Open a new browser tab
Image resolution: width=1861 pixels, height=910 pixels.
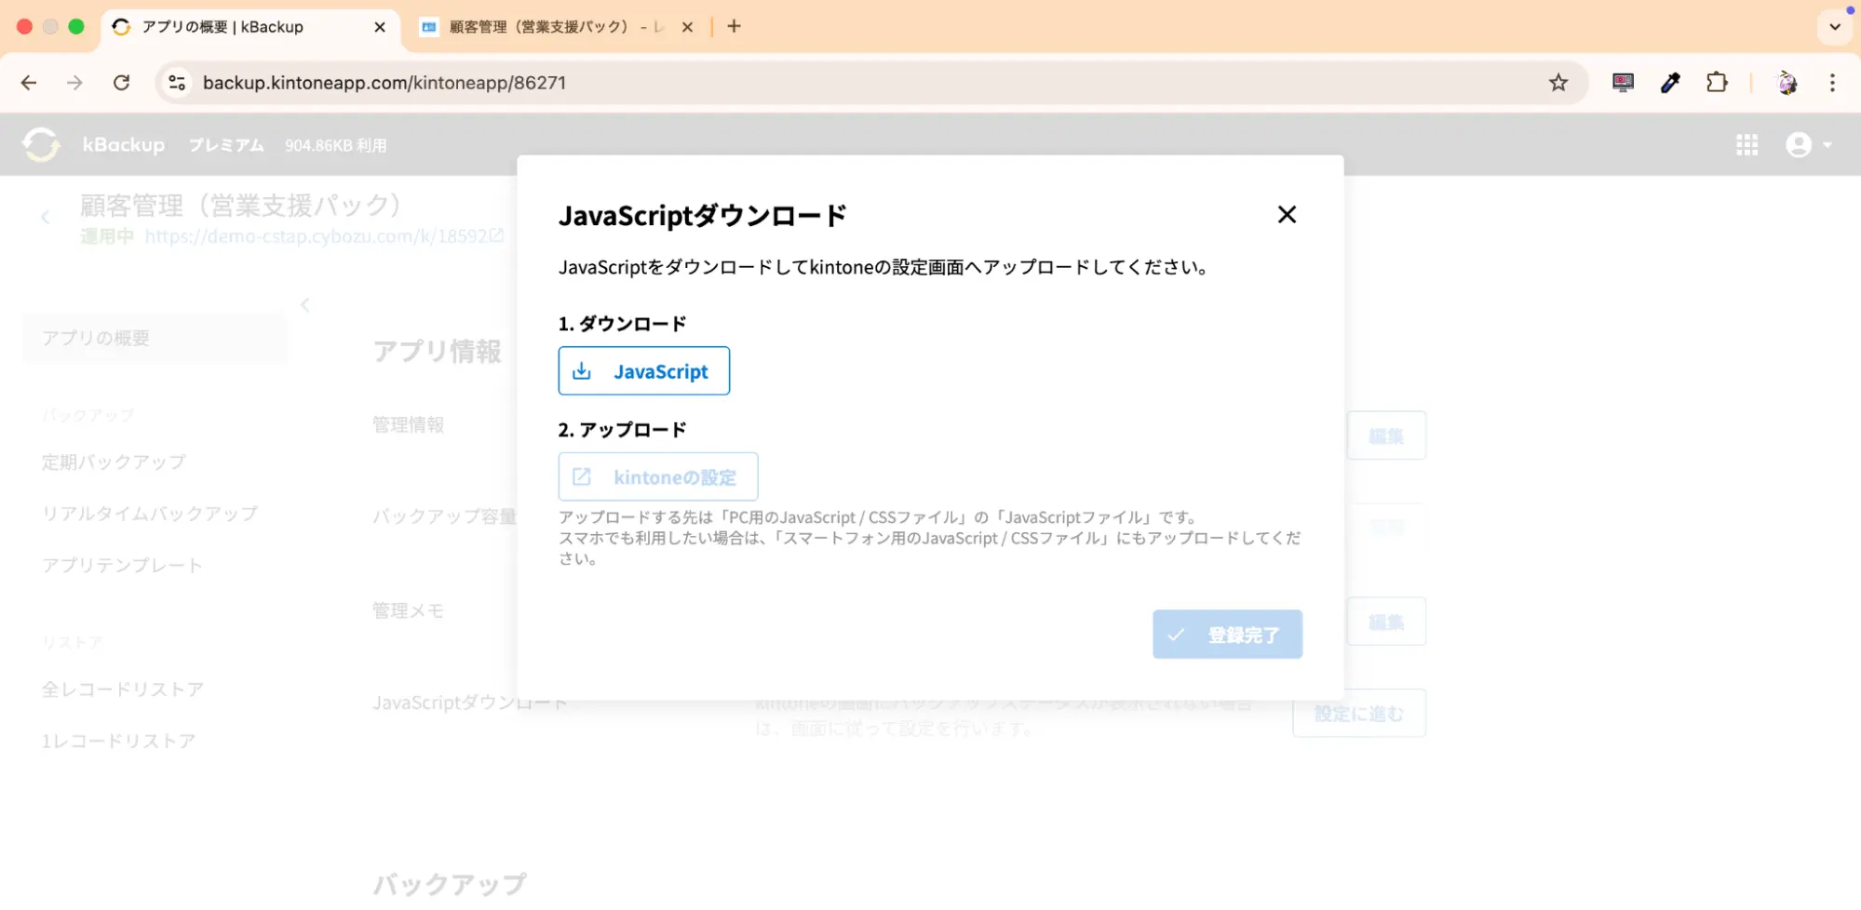click(735, 26)
